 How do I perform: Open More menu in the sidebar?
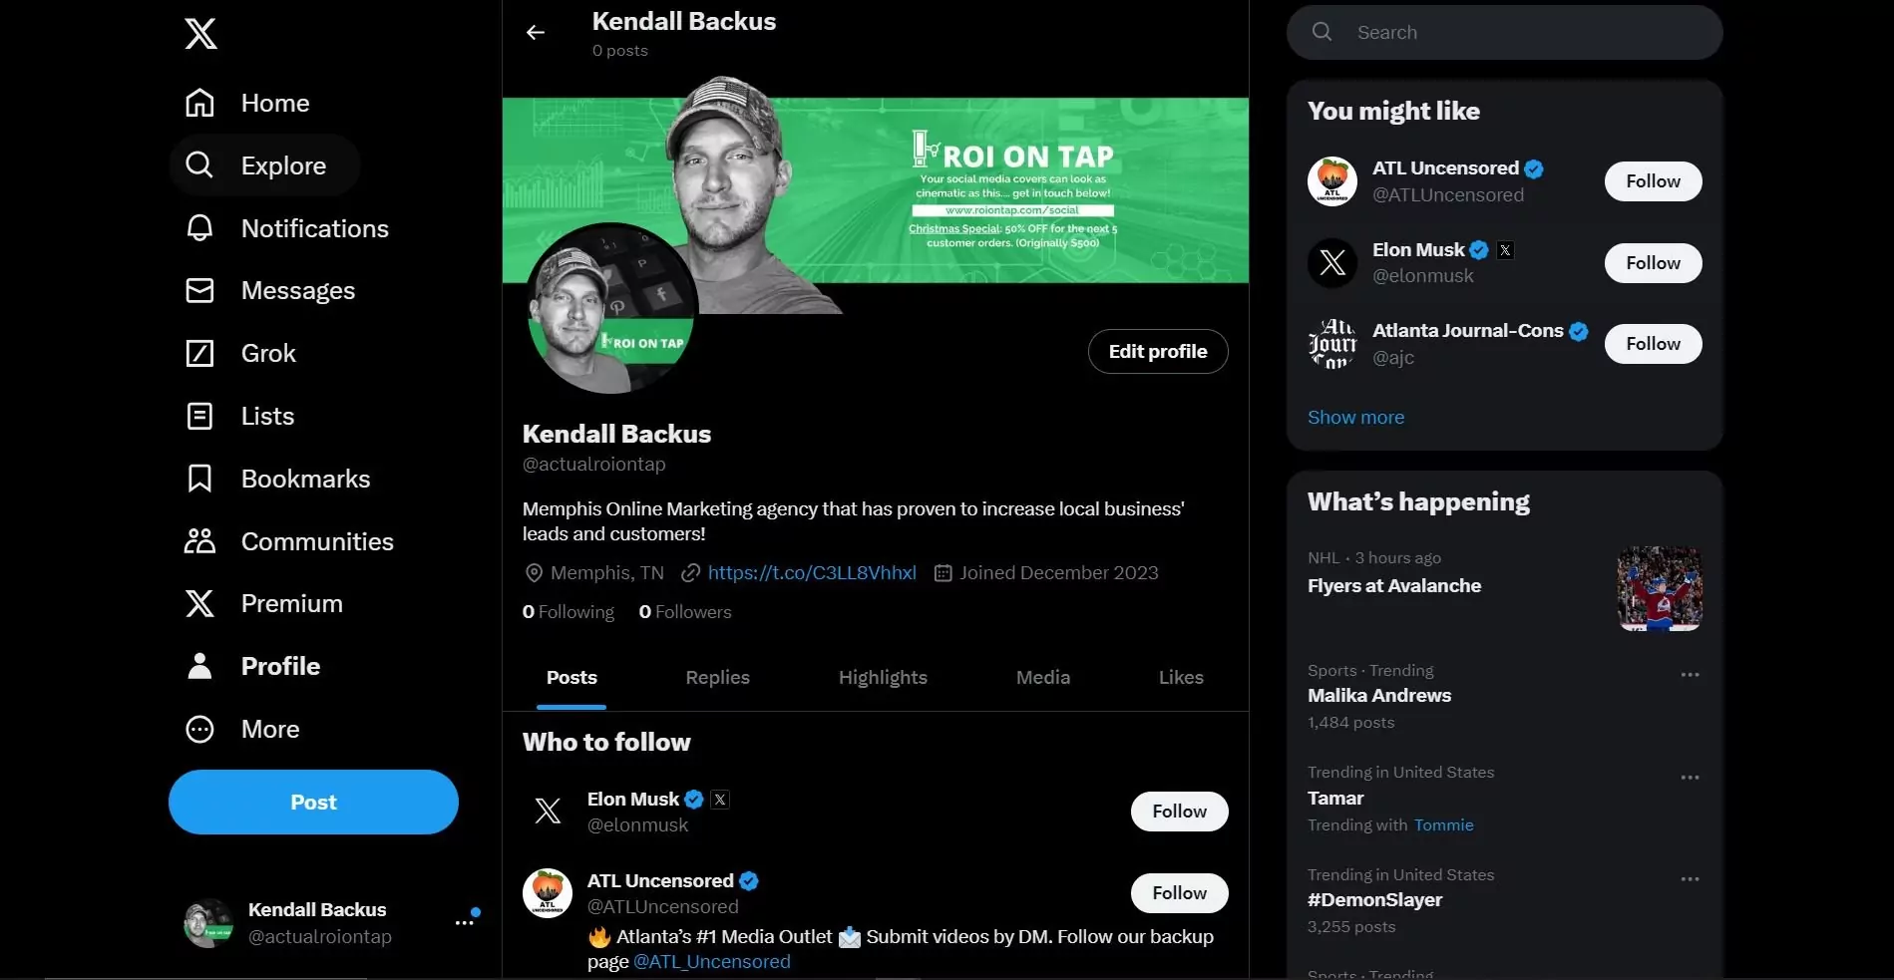(243, 729)
